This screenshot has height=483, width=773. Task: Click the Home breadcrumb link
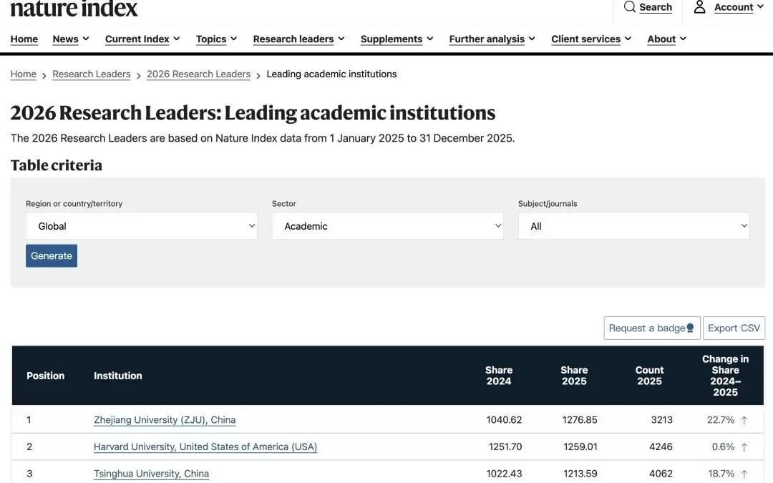click(23, 74)
